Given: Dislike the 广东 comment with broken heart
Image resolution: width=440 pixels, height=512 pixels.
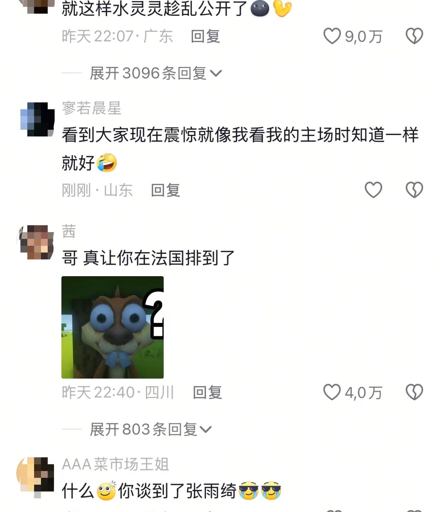Looking at the screenshot, I should [x=414, y=36].
